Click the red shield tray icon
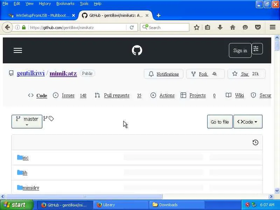Screen dimensions: 280x210 click(247, 205)
